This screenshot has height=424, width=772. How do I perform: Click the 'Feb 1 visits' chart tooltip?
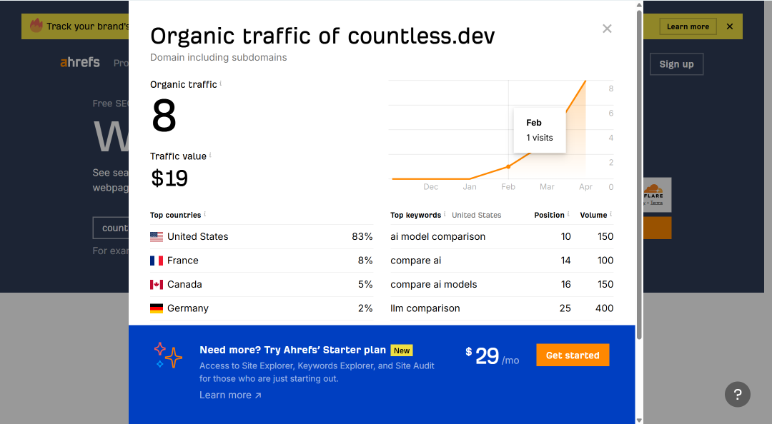540,131
